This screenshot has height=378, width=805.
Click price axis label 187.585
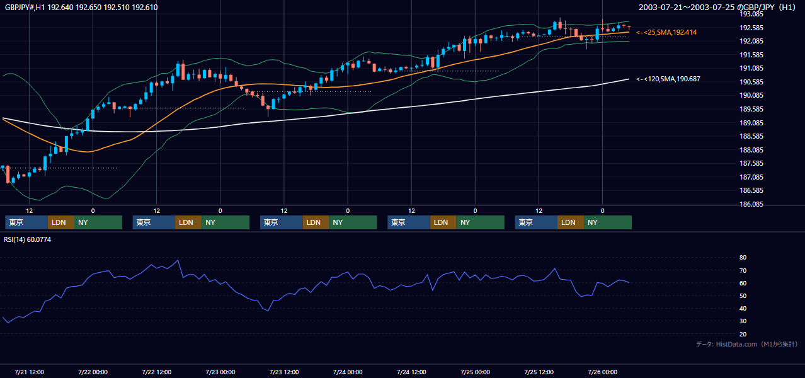click(751, 163)
